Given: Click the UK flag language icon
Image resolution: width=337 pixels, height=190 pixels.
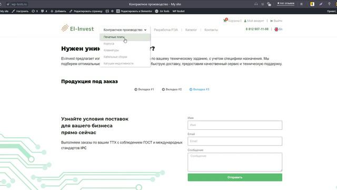Looking at the screenshot, I should point(276,30).
